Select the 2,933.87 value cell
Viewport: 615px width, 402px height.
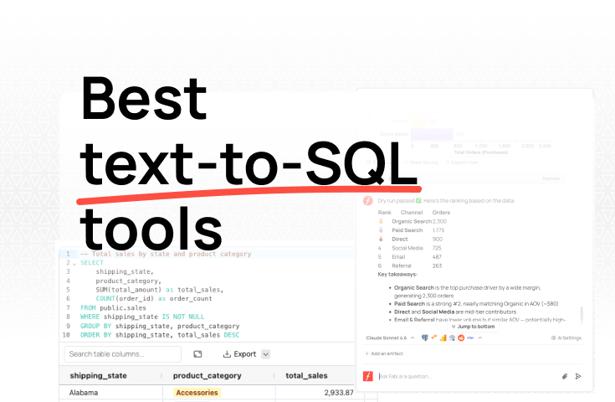click(x=339, y=393)
